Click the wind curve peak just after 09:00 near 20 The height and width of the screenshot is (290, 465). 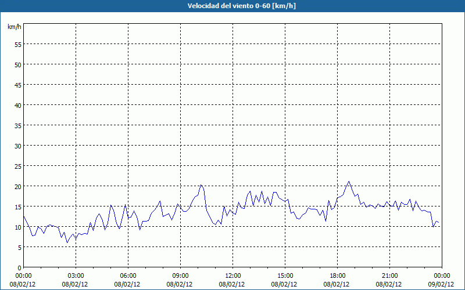tap(201, 185)
